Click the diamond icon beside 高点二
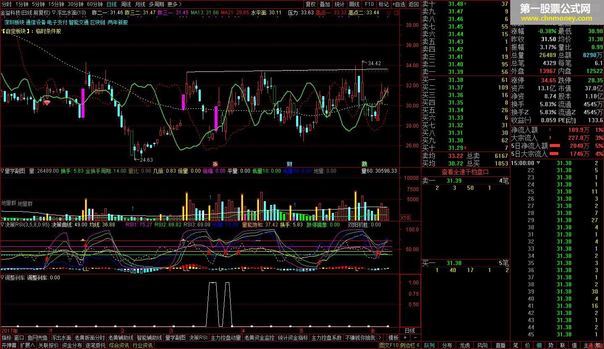The image size is (604, 349). pyautogui.click(x=389, y=13)
